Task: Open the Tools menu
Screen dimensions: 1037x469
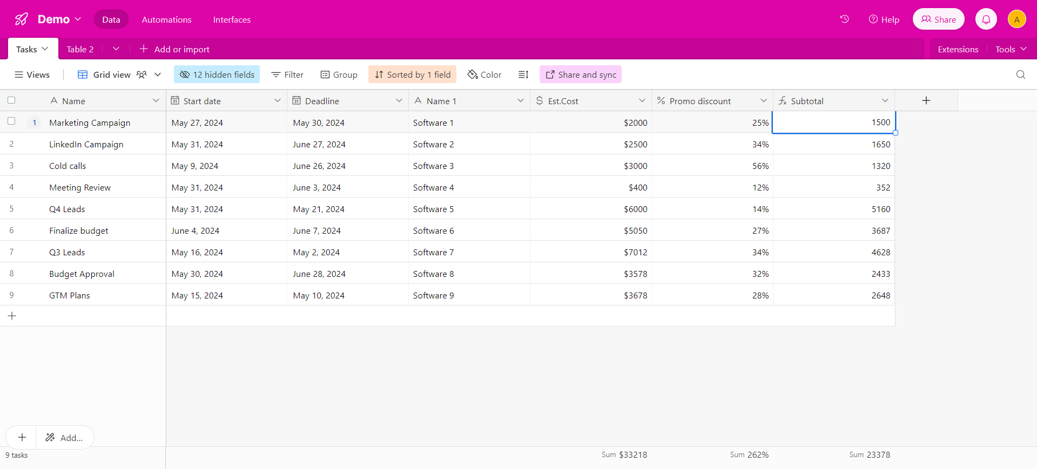Action: point(1011,49)
